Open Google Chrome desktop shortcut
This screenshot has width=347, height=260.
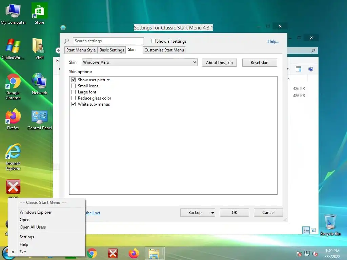point(13,87)
